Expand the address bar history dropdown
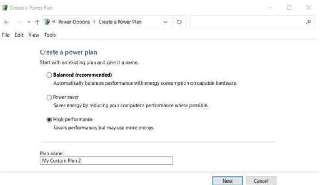 [166, 22]
